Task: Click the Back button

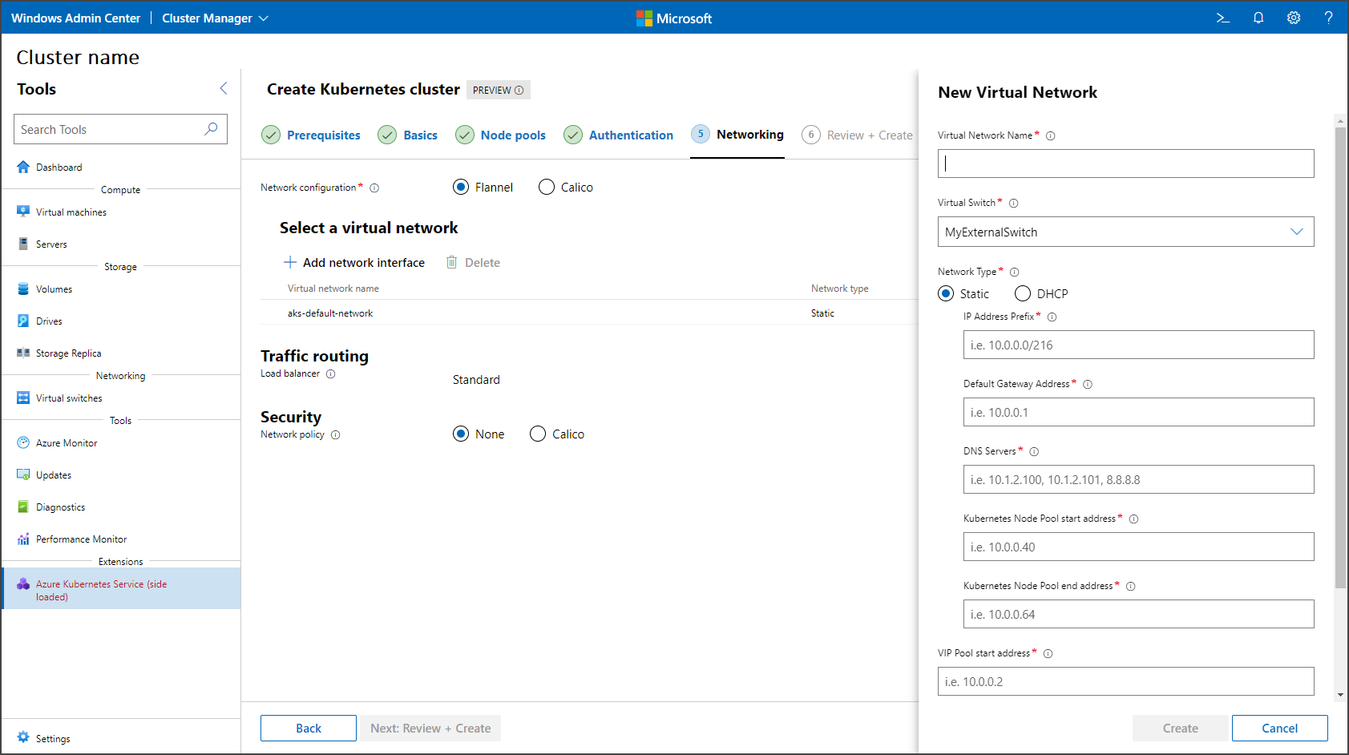Action: (308, 728)
